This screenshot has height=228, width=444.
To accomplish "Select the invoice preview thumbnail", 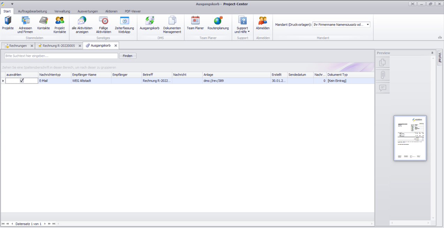I will [410, 138].
